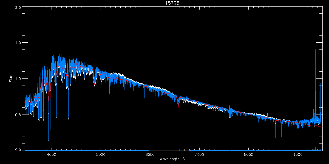Click the bottom of the narrow absorption line near 5900
The image size is (329, 164).
click(145, 98)
